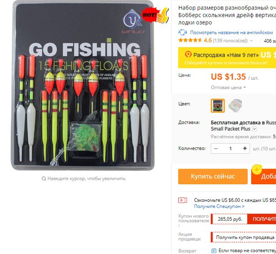Click the star rating icons
The height and width of the screenshot is (254, 276).
[x=190, y=40]
